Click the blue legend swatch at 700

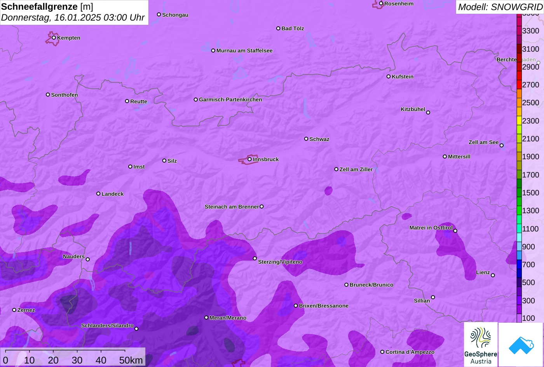click(519, 264)
